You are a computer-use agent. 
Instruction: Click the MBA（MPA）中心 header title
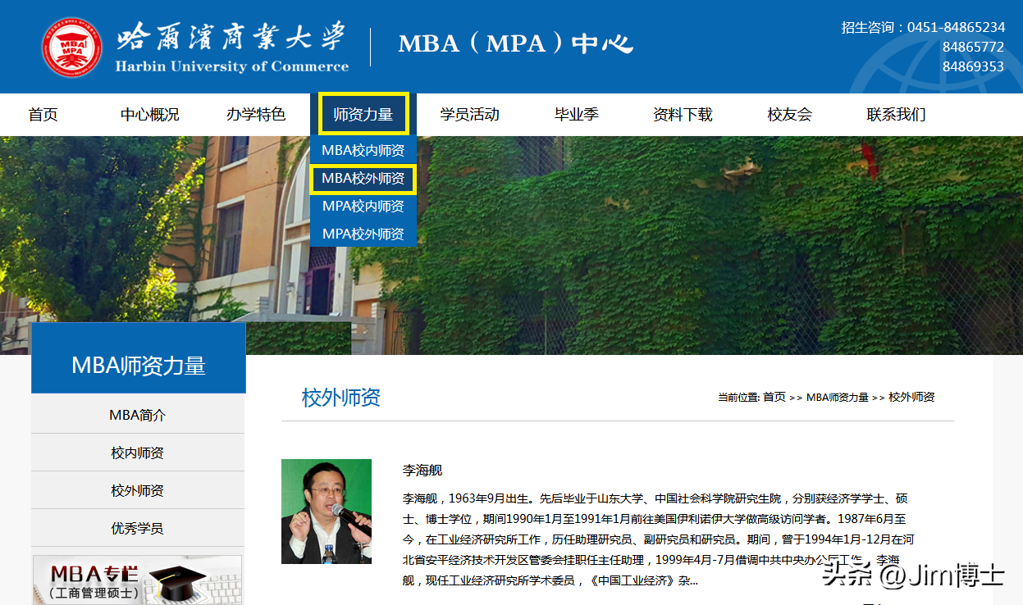[516, 44]
